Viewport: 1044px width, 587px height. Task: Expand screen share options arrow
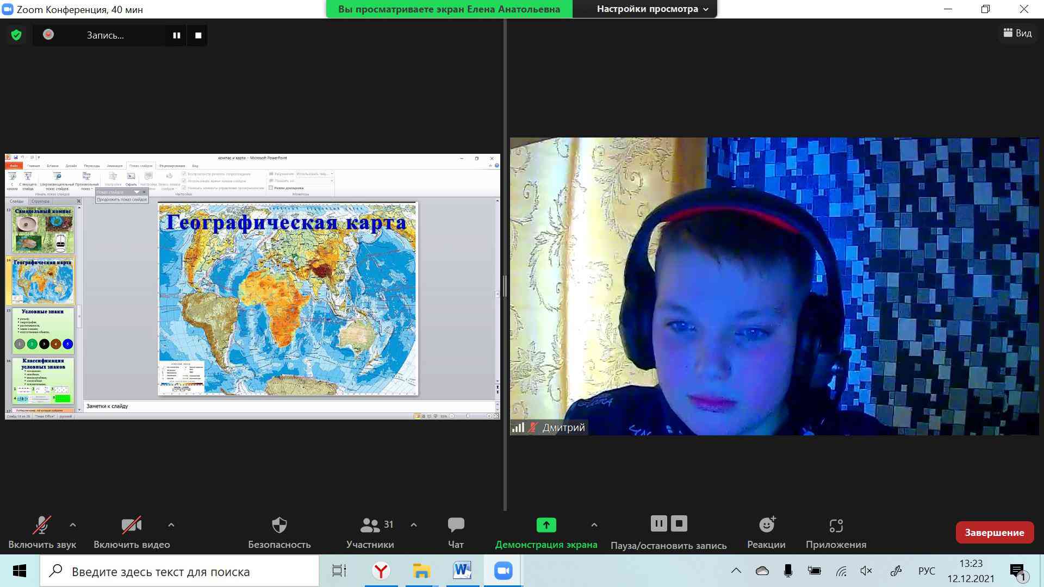594,525
